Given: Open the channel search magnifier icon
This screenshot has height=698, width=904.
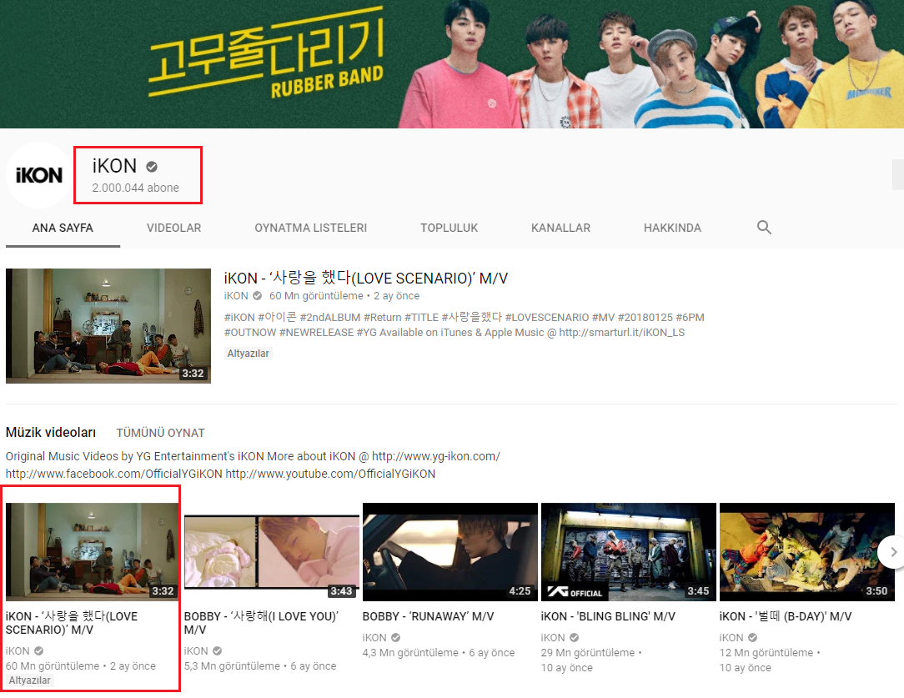Looking at the screenshot, I should [x=764, y=228].
